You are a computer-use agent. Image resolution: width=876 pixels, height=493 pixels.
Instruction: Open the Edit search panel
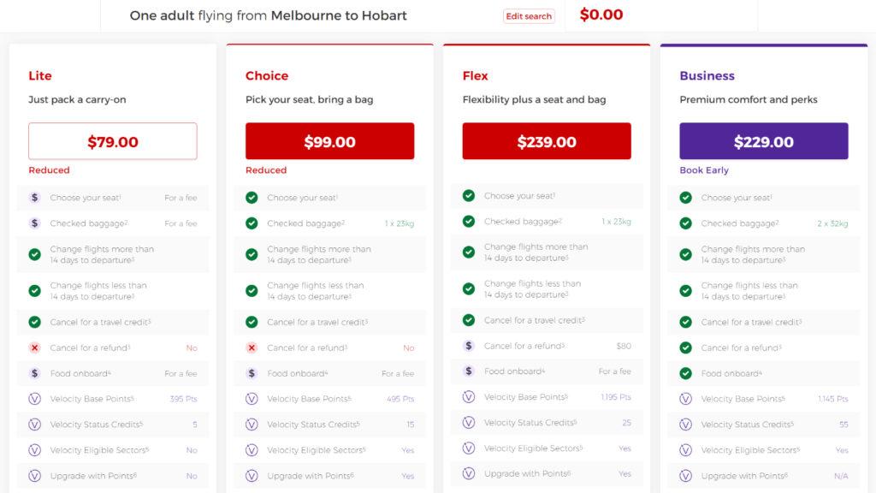point(529,15)
